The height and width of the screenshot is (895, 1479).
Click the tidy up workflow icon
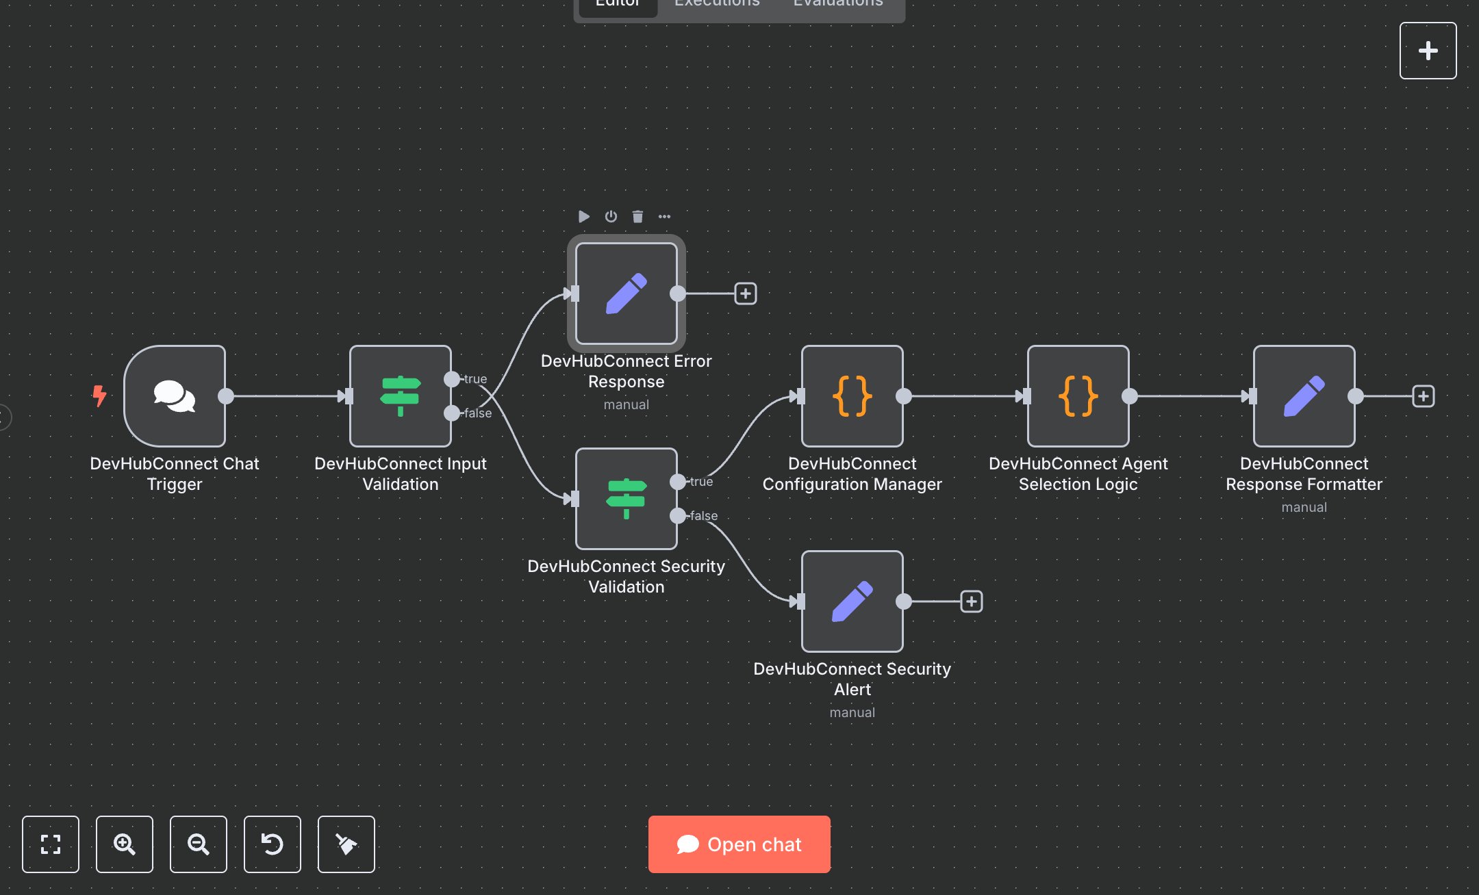tap(346, 844)
